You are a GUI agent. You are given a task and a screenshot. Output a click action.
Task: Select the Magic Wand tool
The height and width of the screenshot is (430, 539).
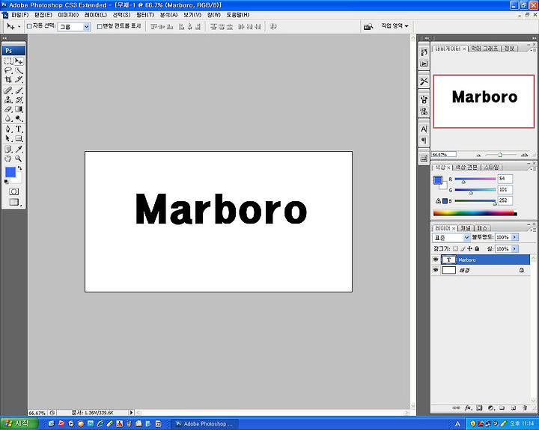[x=19, y=71]
